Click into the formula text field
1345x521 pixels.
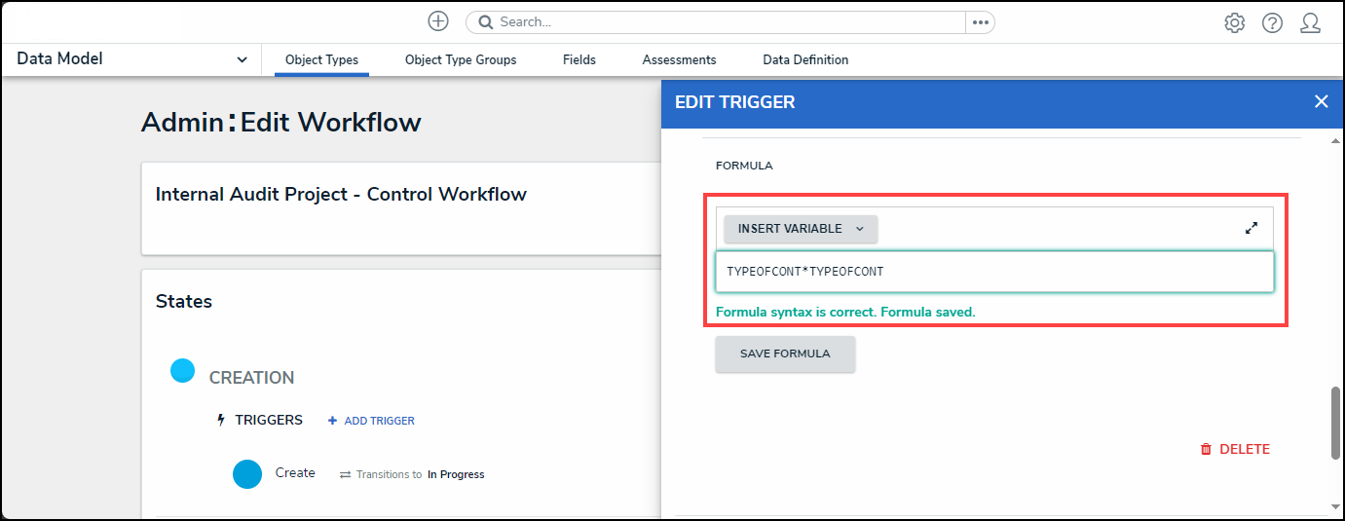point(994,272)
